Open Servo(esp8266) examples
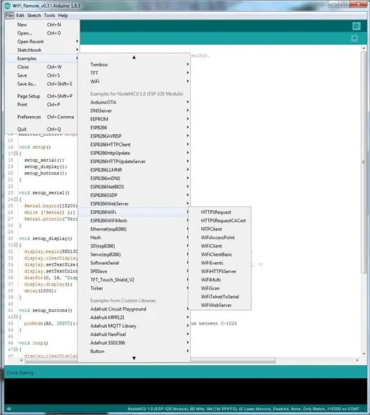Image resolution: width=370 pixels, height=415 pixels. 134,255
